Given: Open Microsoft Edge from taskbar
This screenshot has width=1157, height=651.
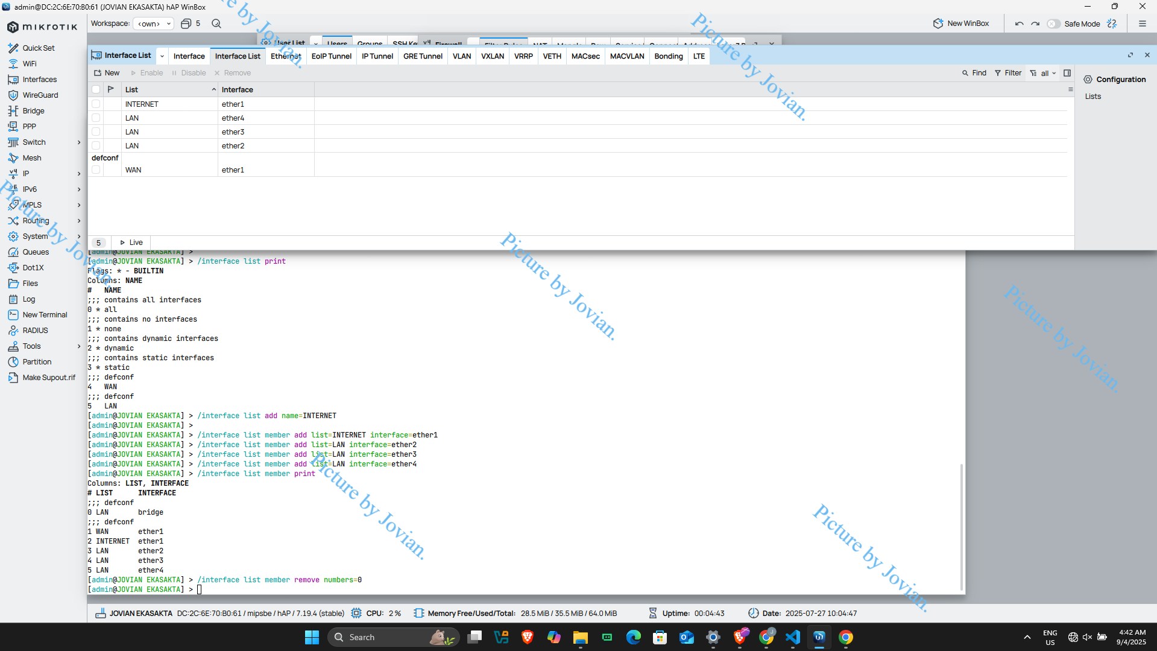Looking at the screenshot, I should click(633, 637).
